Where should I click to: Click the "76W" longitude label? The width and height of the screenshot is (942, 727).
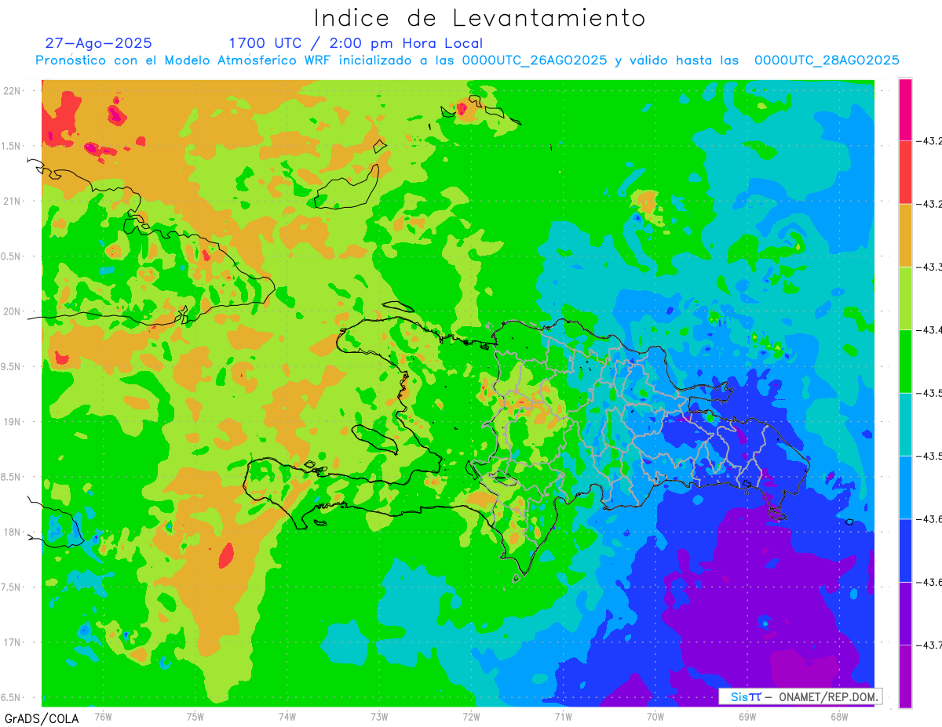tap(103, 716)
